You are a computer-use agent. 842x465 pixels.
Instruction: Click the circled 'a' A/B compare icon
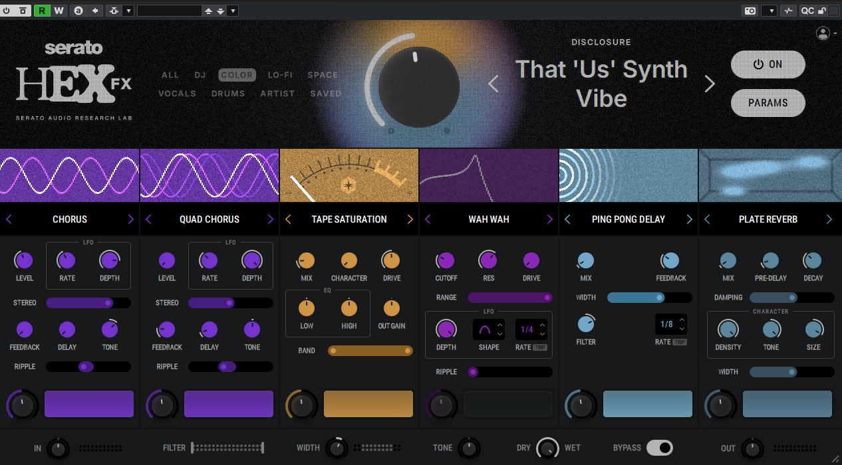pos(78,11)
